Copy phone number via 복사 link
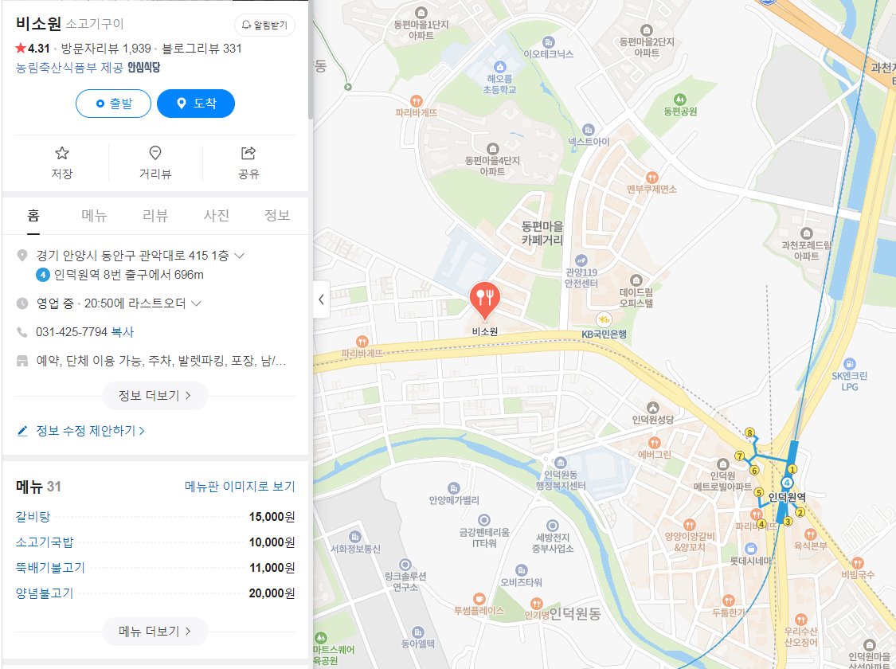Viewport: 896px width, 669px height. pyautogui.click(x=123, y=332)
